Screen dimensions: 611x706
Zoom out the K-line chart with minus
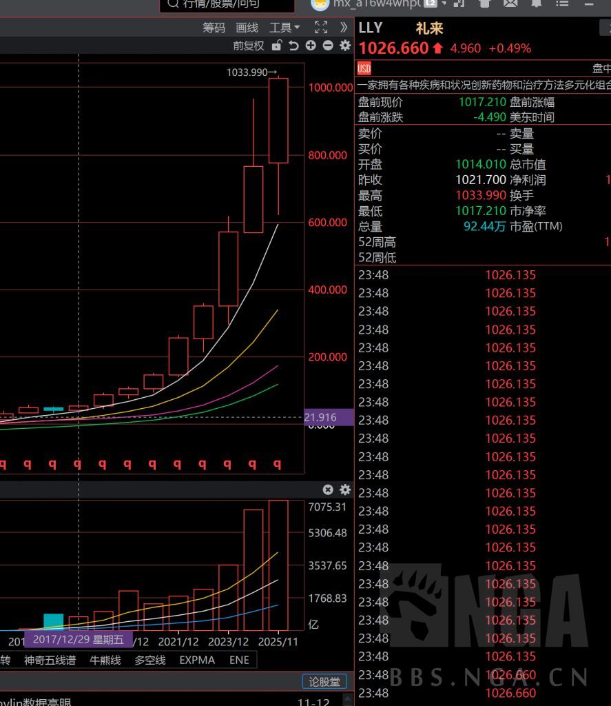click(328, 46)
